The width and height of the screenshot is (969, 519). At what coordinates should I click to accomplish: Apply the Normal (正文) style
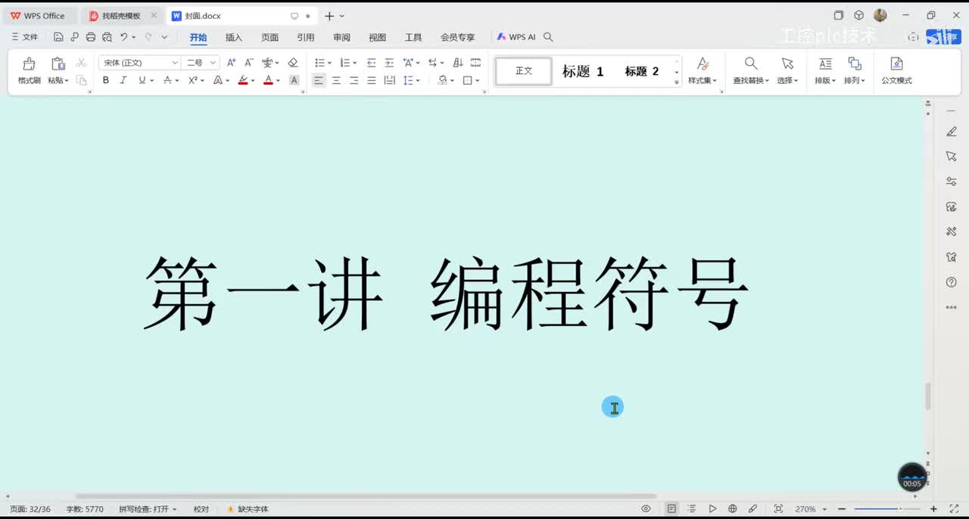[x=524, y=71]
